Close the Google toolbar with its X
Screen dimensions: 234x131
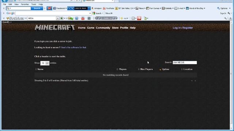click(4, 13)
